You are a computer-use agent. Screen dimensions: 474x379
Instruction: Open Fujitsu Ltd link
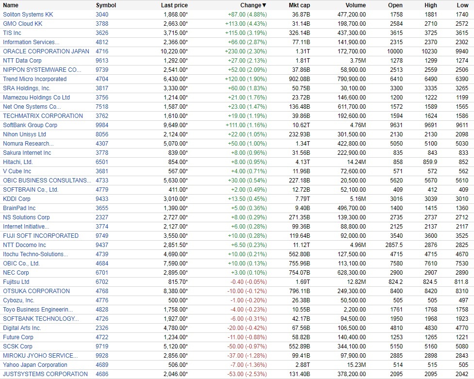pos(16,282)
